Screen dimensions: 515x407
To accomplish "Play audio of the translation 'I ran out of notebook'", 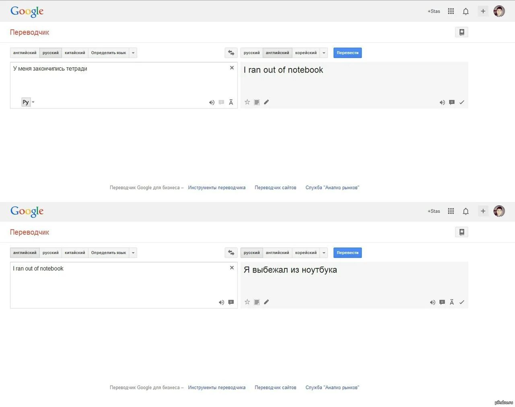I will [x=442, y=102].
